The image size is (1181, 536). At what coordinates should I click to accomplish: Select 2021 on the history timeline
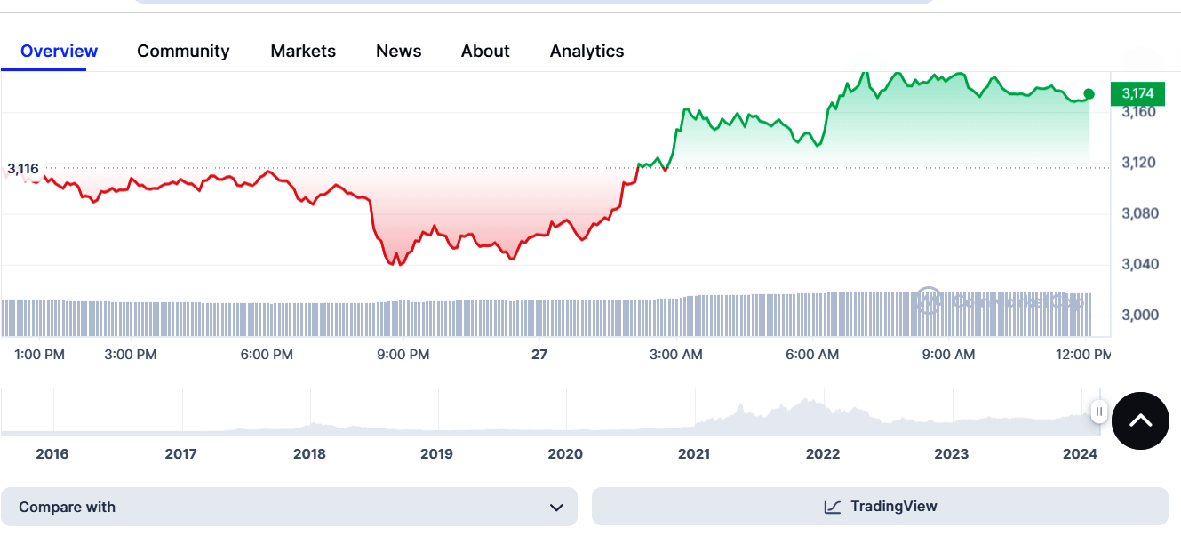coord(694,454)
